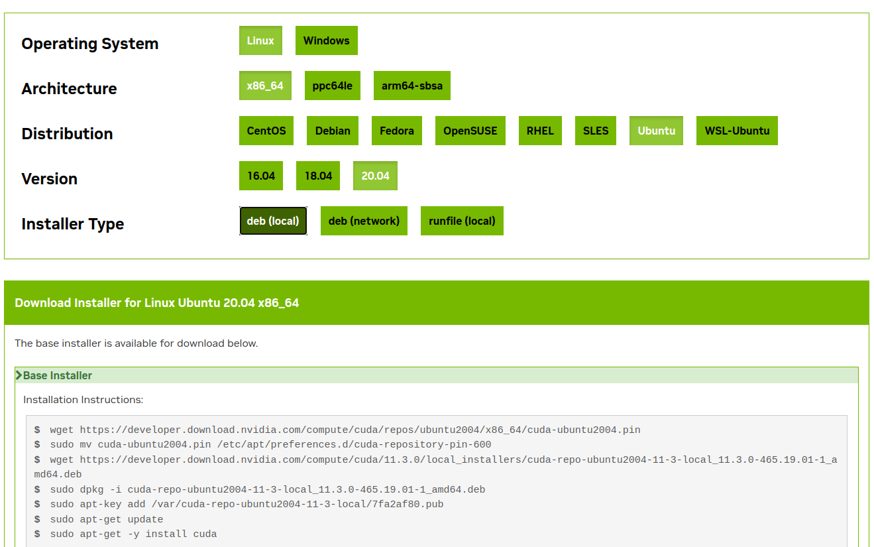Viewport: 874px width, 547px height.
Task: Select the x86_64 architecture
Action: coord(264,86)
